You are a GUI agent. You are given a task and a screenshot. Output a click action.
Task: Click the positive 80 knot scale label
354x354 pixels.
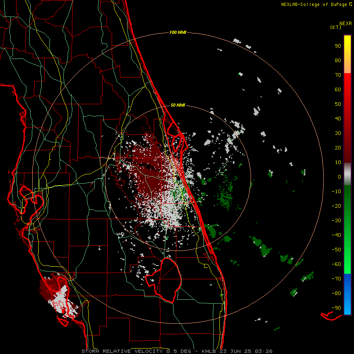coord(338,60)
